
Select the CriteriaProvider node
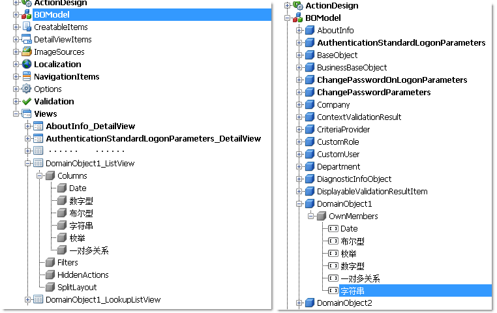[x=343, y=129]
